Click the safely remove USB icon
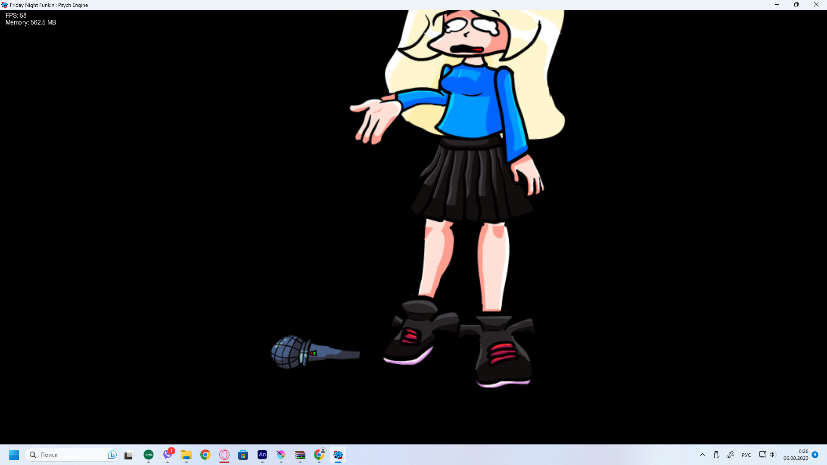The height and width of the screenshot is (465, 827). coord(716,455)
